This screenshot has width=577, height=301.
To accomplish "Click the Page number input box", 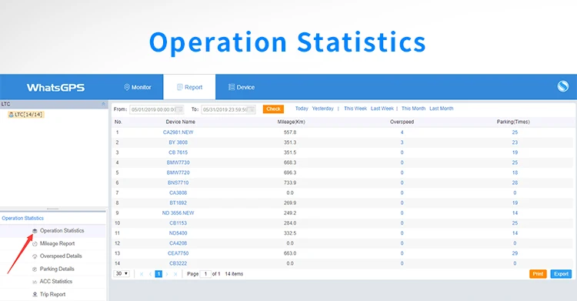I will [205, 274].
